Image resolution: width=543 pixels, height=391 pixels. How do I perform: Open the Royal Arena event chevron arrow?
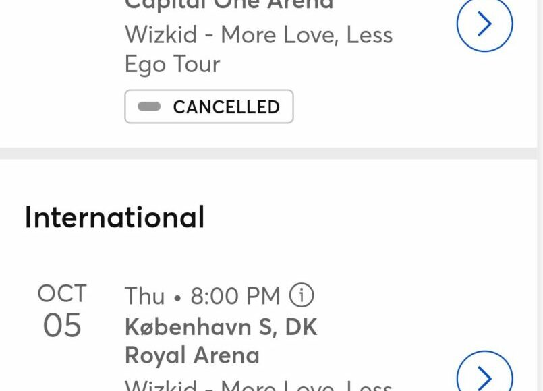[x=484, y=375]
